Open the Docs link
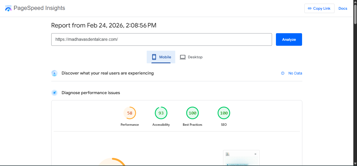 pyautogui.click(x=343, y=8)
